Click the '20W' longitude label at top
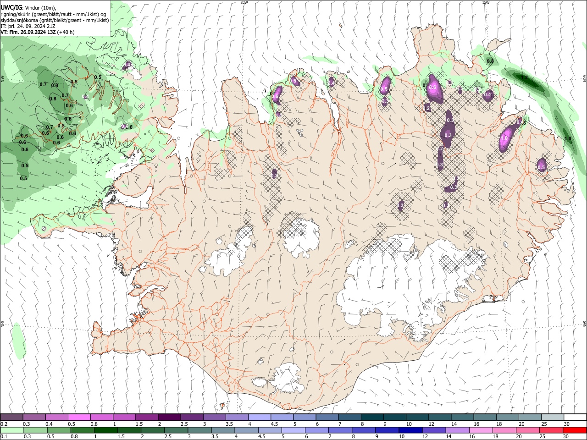The height and width of the screenshot is (440, 587). (244, 2)
